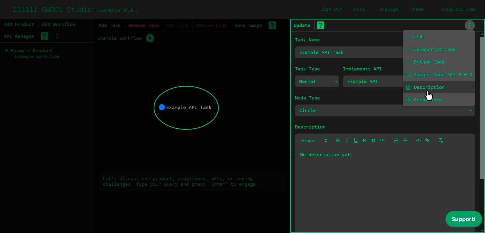The height and width of the screenshot is (233, 485).
Task: Insert a link using the chain icon
Action: pos(427,140)
